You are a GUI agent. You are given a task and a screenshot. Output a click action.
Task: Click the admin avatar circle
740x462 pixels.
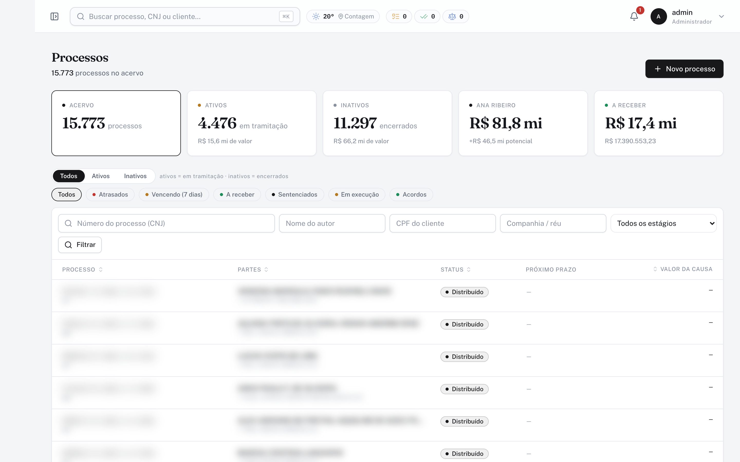pos(658,16)
